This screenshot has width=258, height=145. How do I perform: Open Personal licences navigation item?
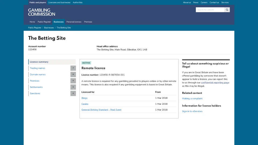[x=74, y=22]
